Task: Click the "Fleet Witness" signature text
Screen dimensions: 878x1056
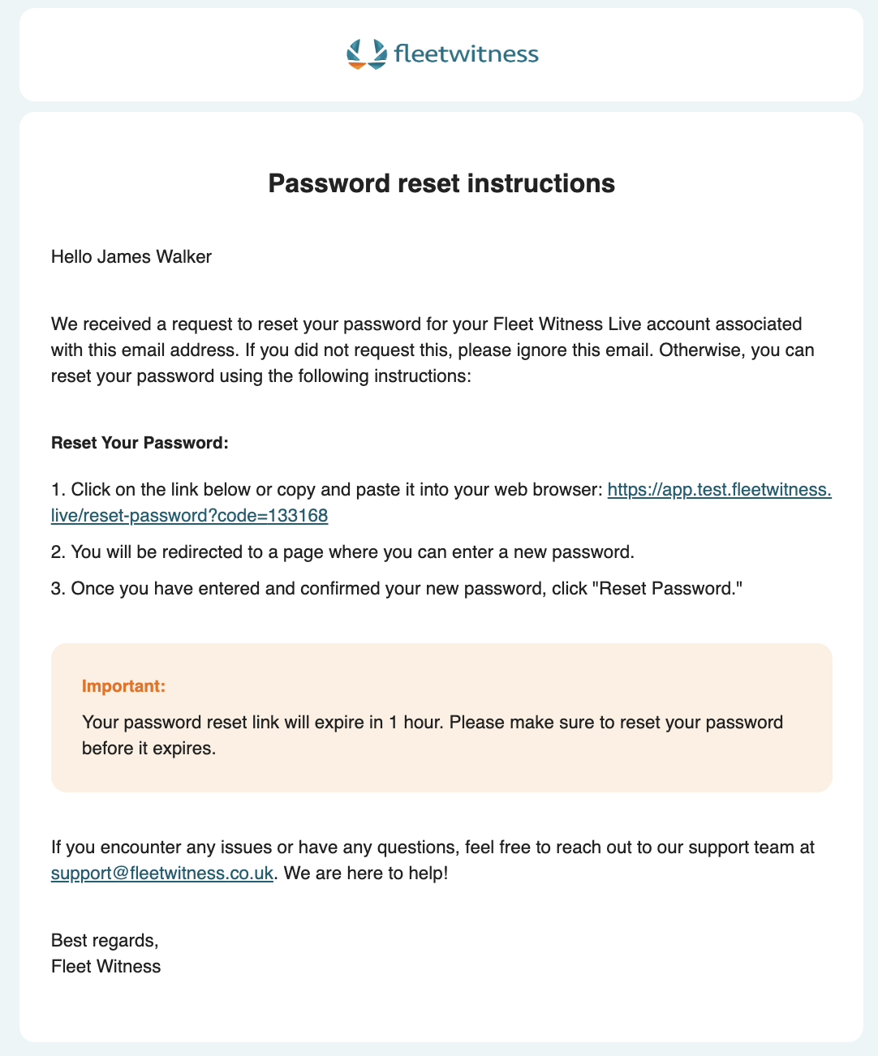Action: click(105, 966)
